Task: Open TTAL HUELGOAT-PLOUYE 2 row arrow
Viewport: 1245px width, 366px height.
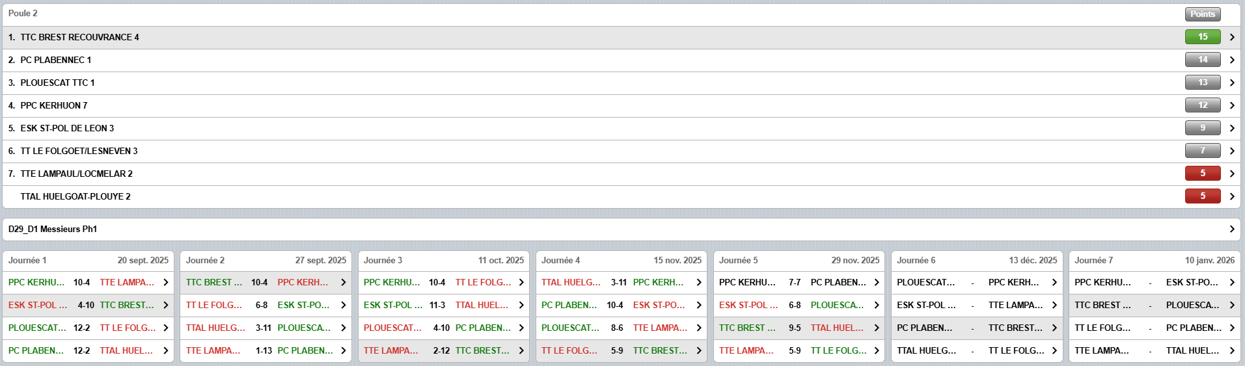Action: click(x=1232, y=196)
